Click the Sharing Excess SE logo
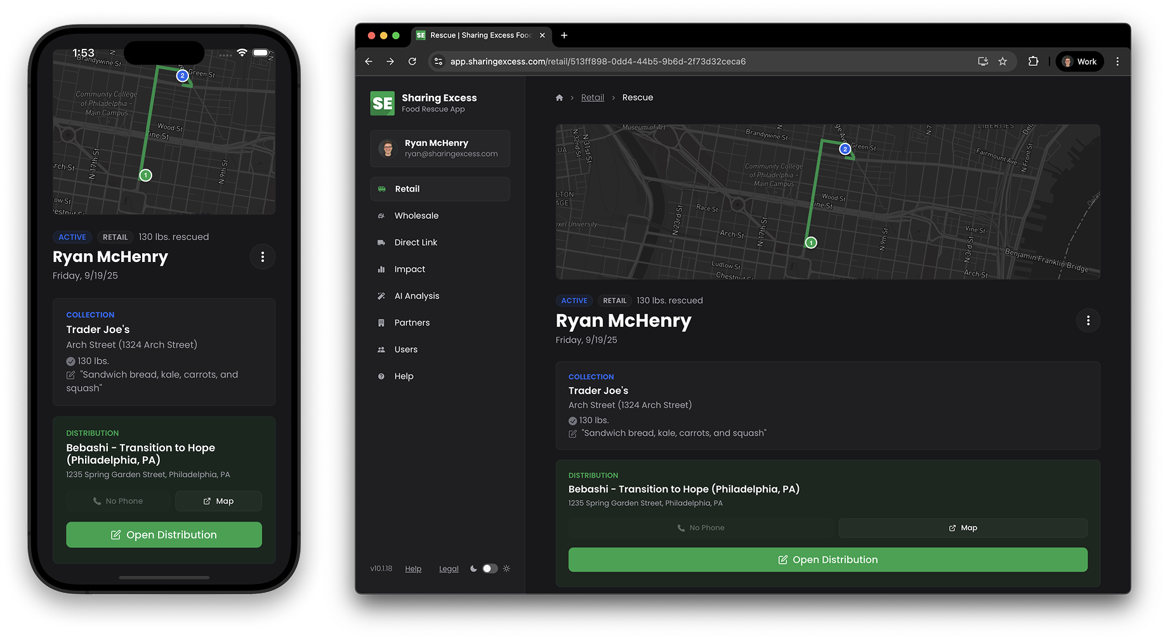Viewport: 1165px width, 639px height. [x=382, y=103]
